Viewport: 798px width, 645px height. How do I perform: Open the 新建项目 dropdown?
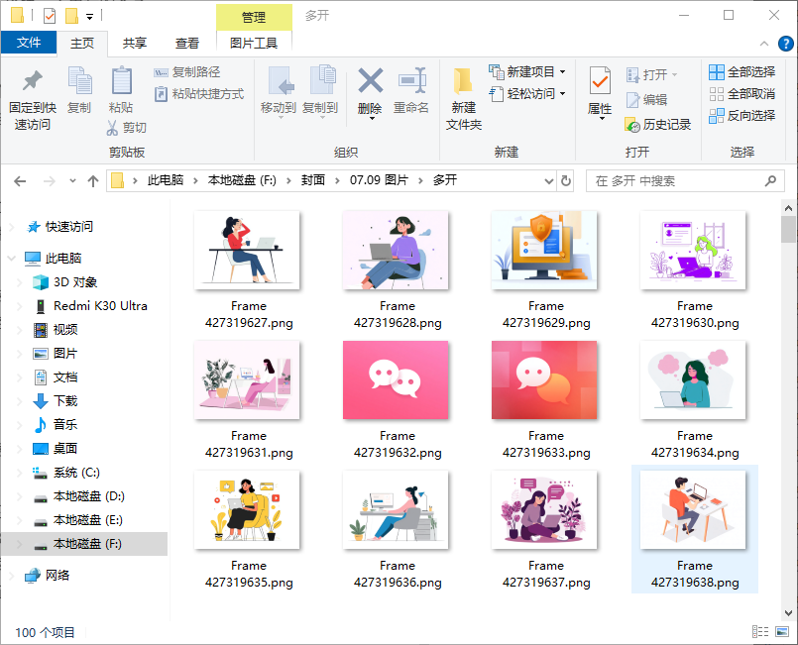tap(526, 72)
